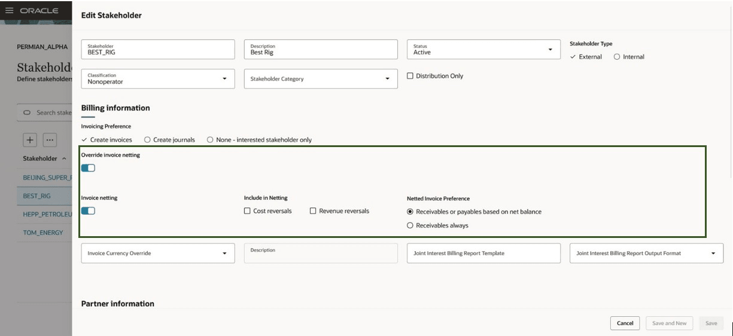The image size is (733, 336).
Task: Sort by Stakeholder column arrow
Action: click(64, 158)
